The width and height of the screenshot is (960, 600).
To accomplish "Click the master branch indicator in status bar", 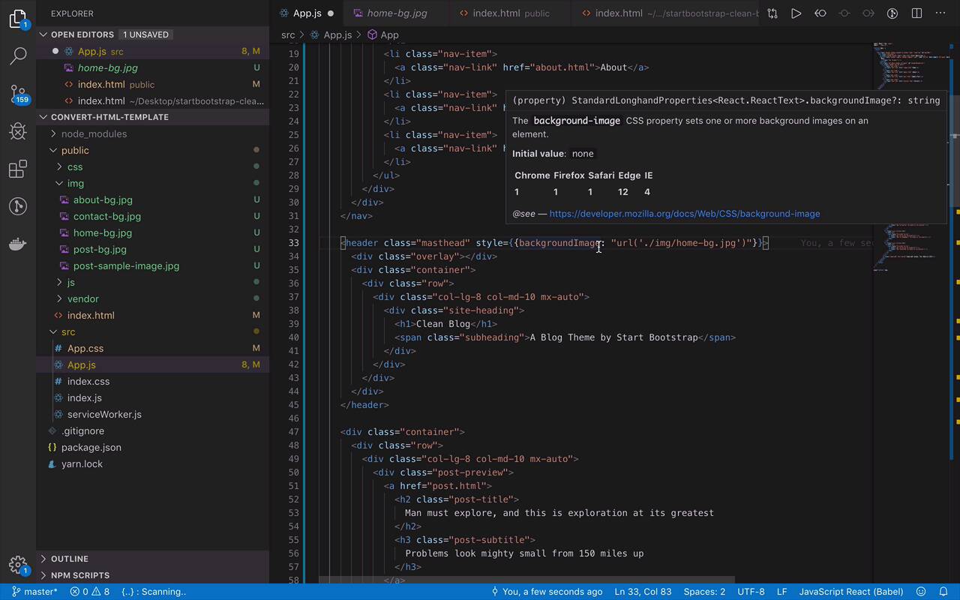I will point(34,592).
